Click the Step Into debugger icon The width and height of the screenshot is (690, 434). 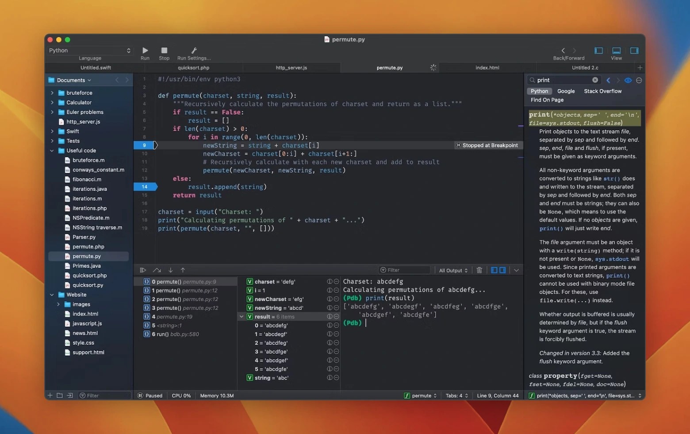tap(170, 270)
